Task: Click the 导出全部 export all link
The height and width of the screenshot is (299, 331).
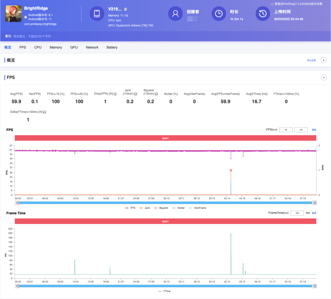Action: click(311, 61)
